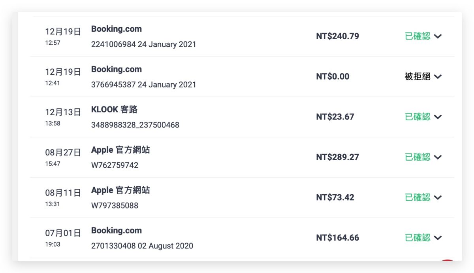The height and width of the screenshot is (273, 474).
Task: Open the KLOOK 客路 merchant entry
Action: pos(114,110)
